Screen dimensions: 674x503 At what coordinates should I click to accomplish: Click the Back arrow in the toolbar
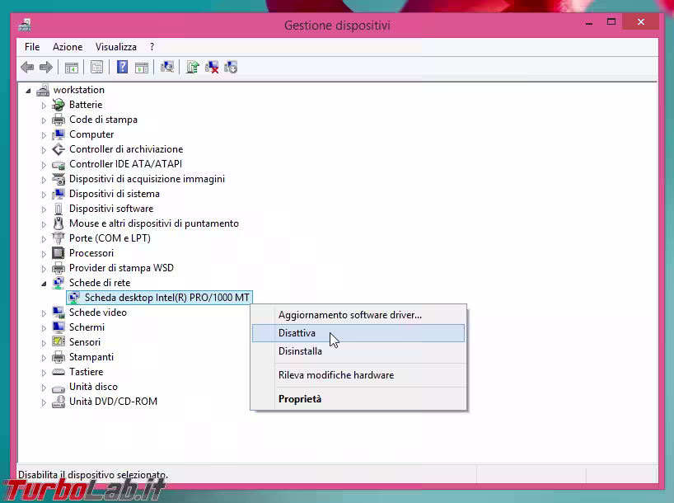pos(27,67)
